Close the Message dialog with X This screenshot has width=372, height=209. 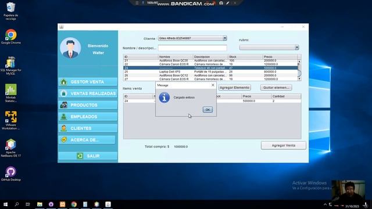point(213,85)
